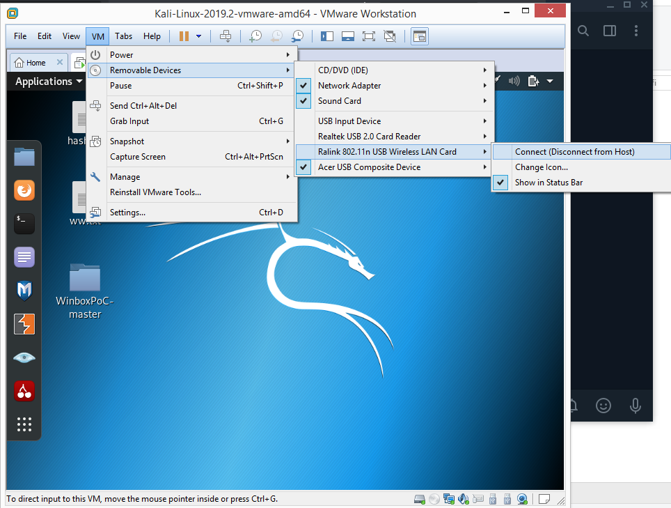Toggle the library sidebar toolbar icon
This screenshot has height=508, width=671.
[327, 36]
